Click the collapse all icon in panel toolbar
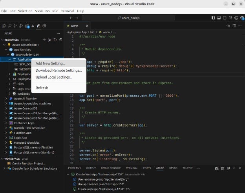This screenshot has width=245, height=193. click(x=228, y=168)
